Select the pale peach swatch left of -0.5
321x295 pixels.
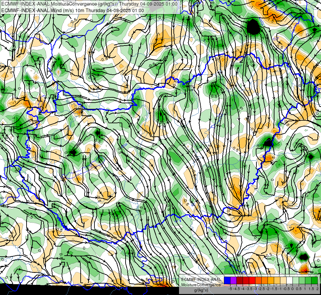(283, 281)
